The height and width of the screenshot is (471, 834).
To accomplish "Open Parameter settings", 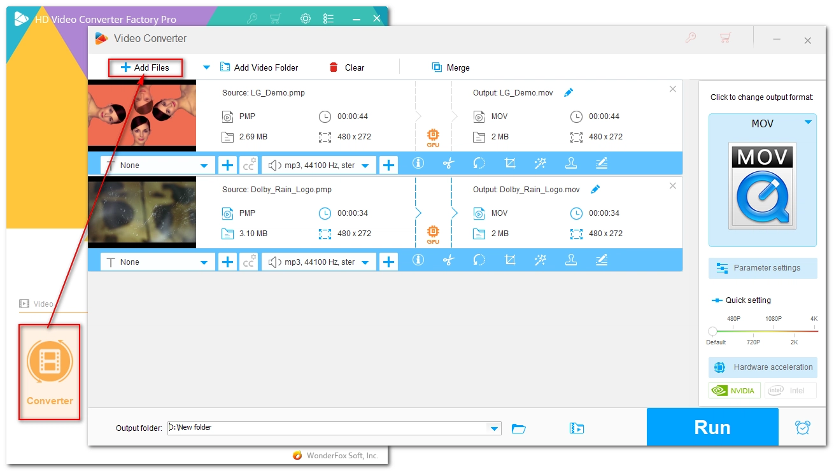I will pos(763,268).
